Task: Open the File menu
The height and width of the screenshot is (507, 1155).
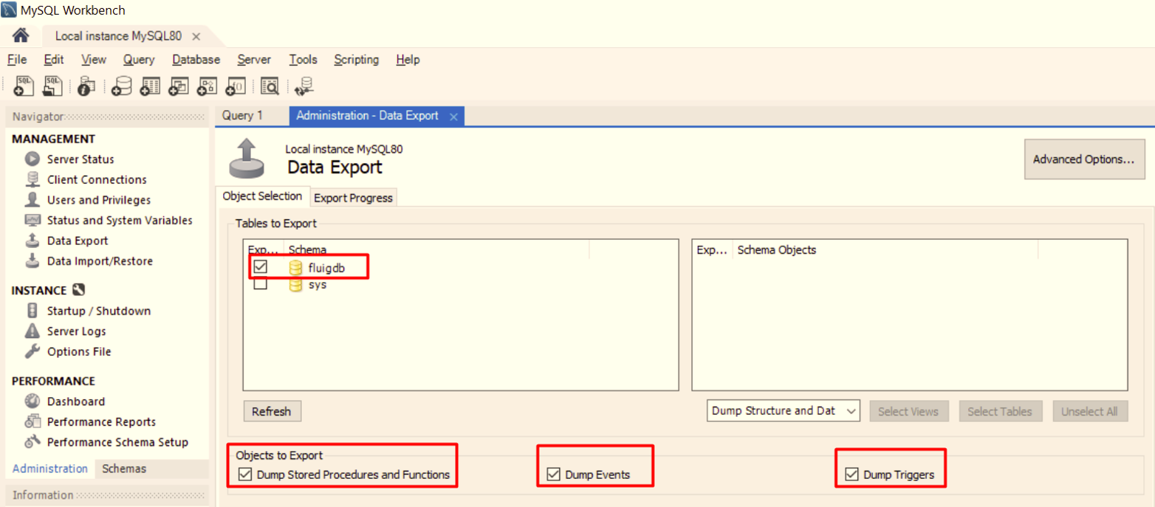Action: 17,60
